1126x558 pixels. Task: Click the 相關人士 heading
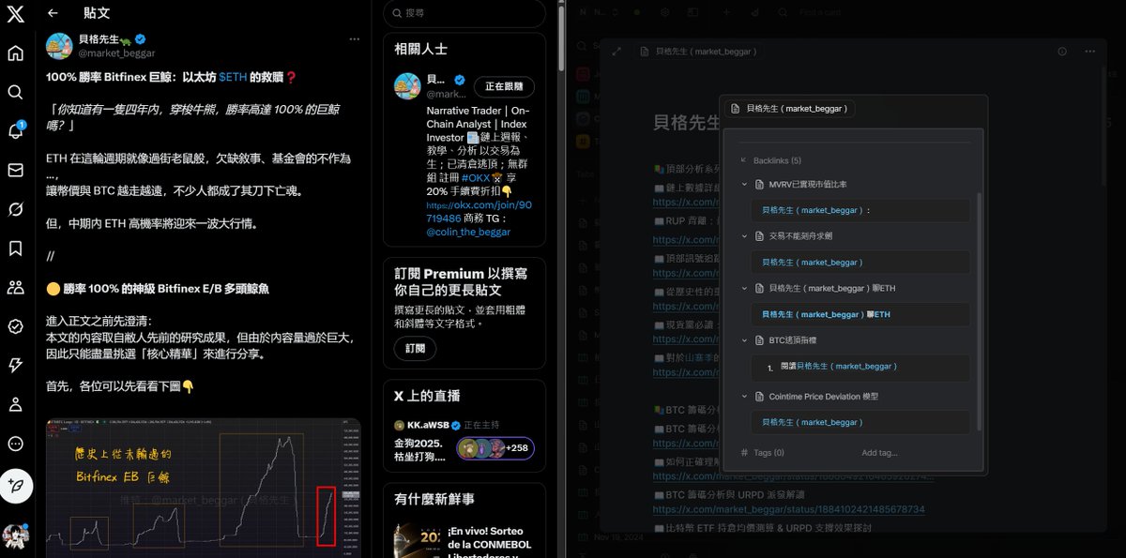[420, 49]
